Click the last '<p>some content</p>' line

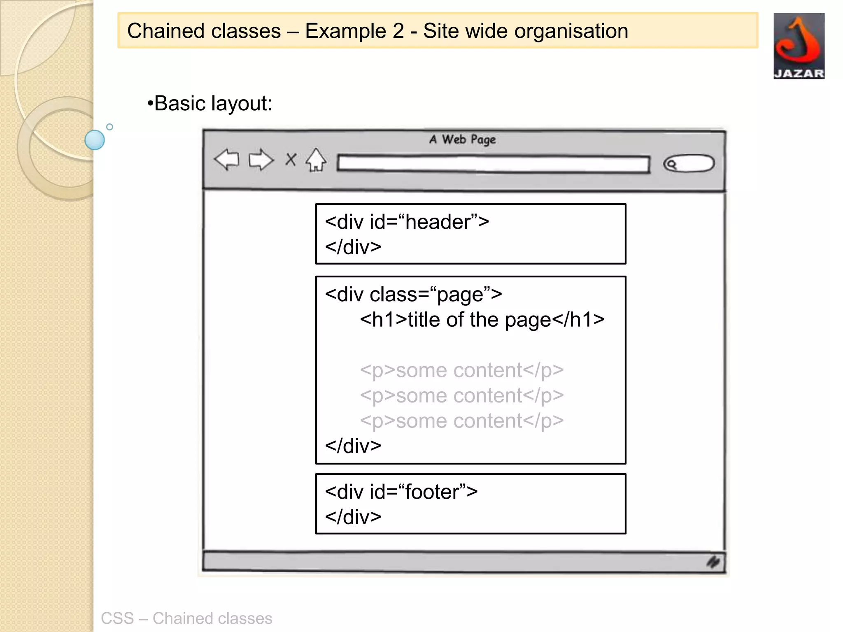pyautogui.click(x=462, y=421)
